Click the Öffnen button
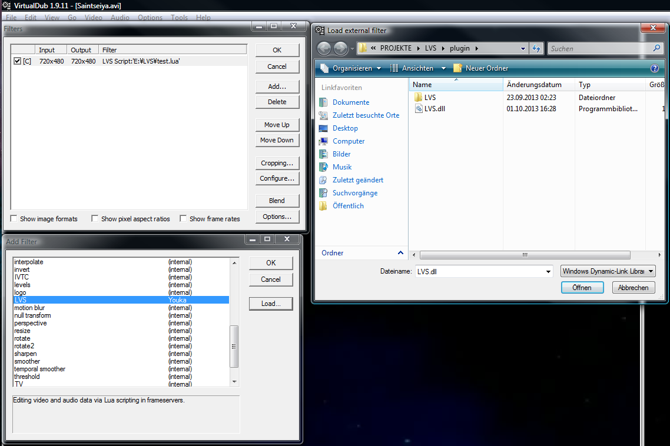Image resolution: width=670 pixels, height=446 pixels. coord(582,288)
